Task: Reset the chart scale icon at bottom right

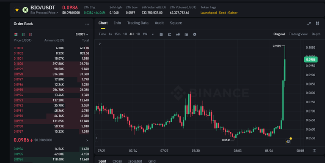Action: click(x=314, y=151)
